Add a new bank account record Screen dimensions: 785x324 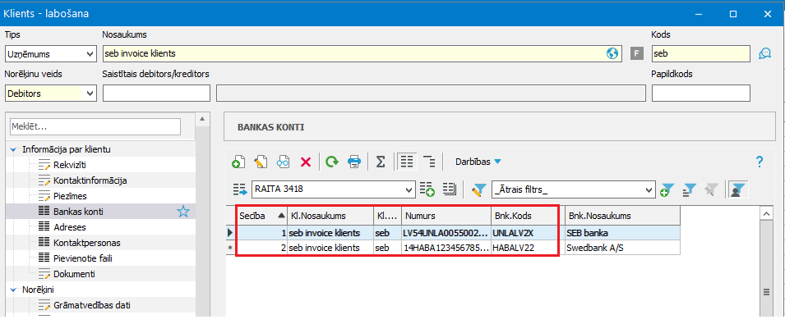(238, 162)
